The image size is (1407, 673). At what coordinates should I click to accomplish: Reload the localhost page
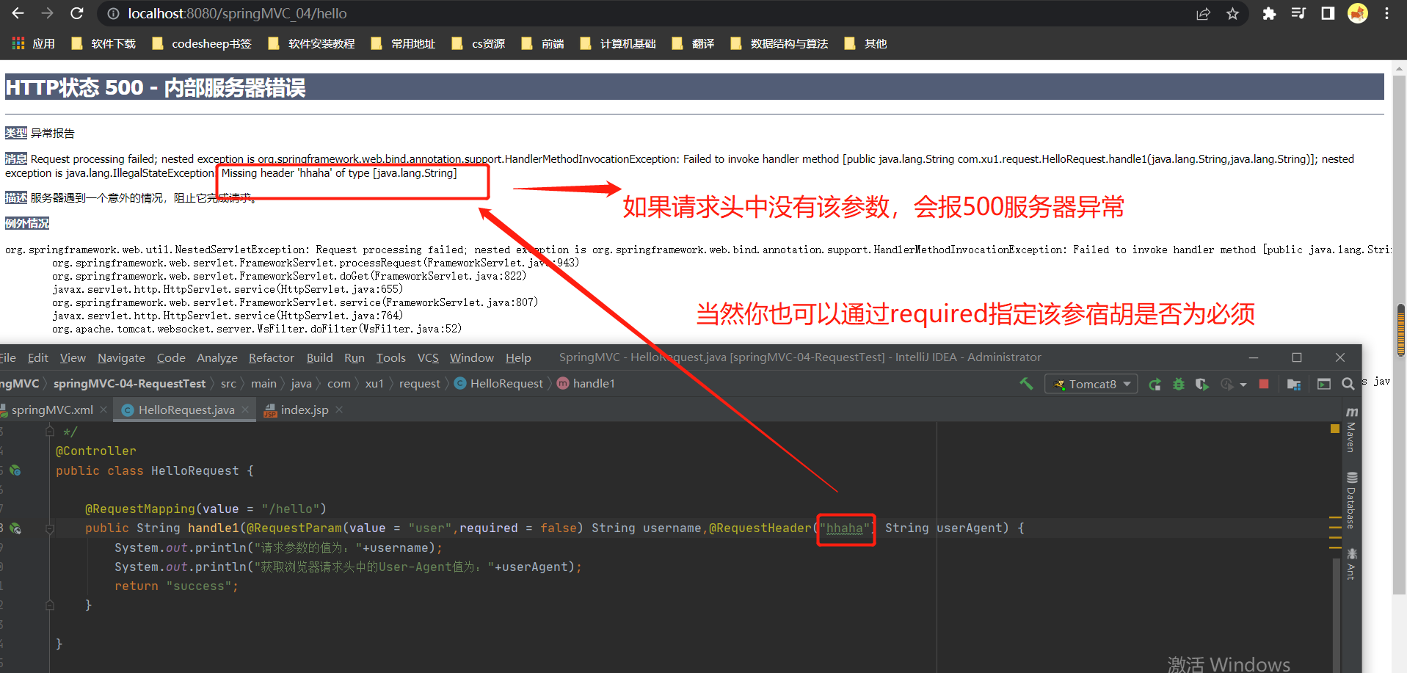pyautogui.click(x=76, y=13)
